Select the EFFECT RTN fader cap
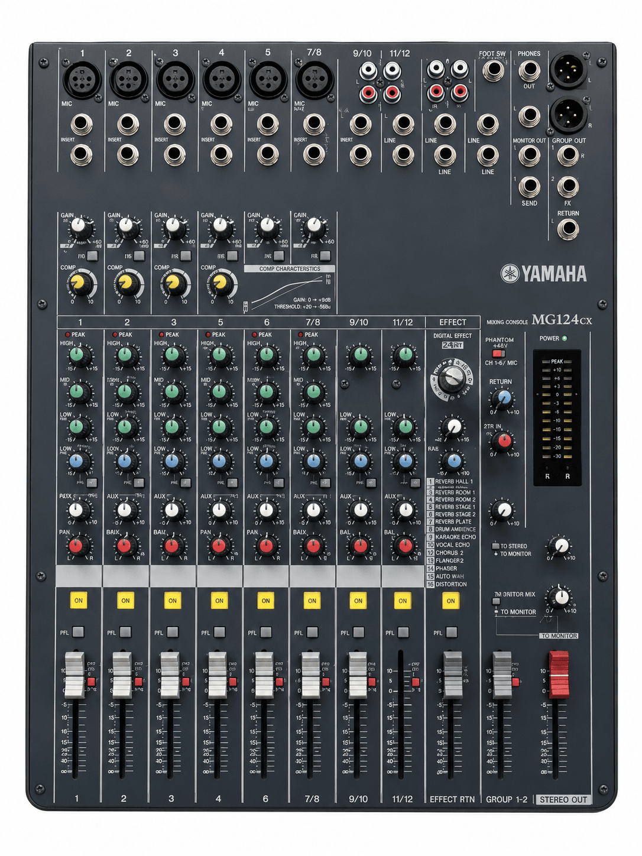The image size is (642, 856). click(452, 675)
